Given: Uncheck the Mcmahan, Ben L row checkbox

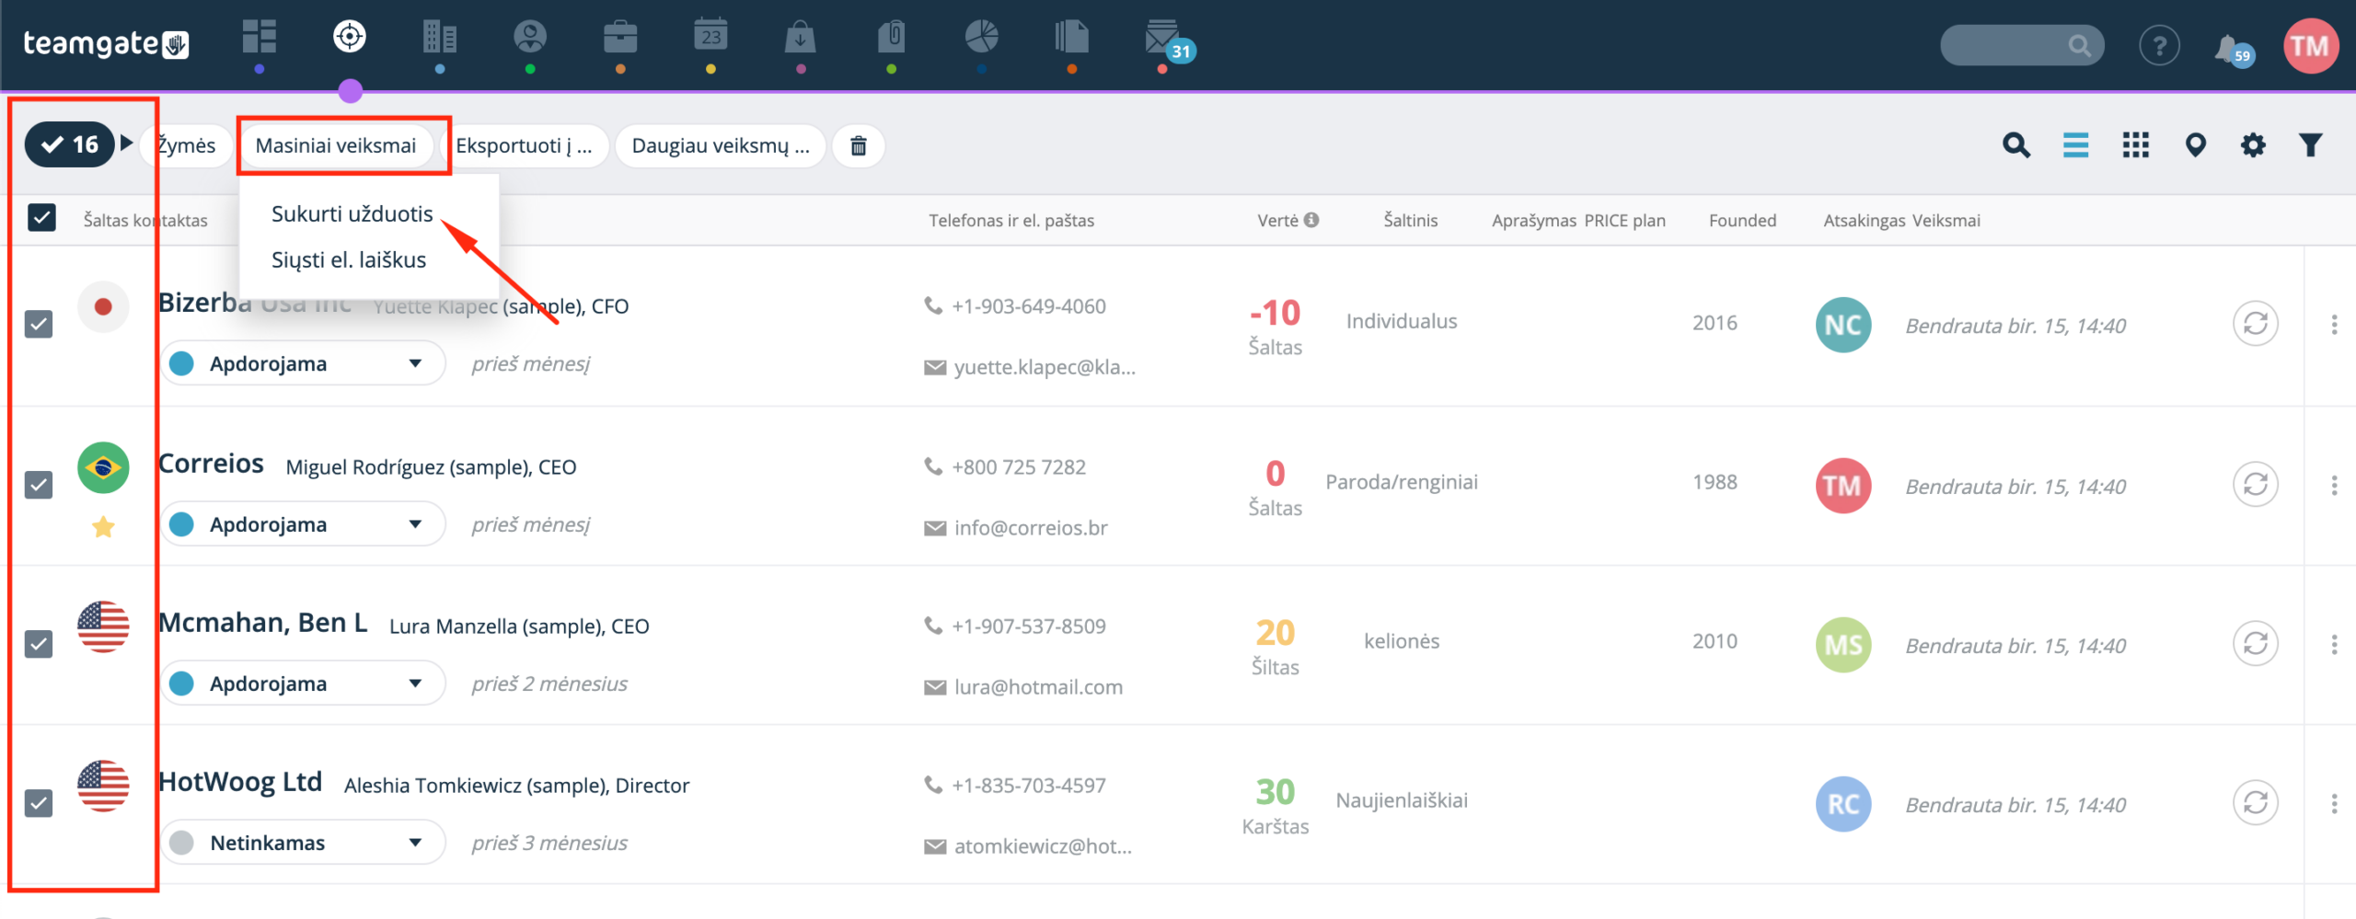Looking at the screenshot, I should pyautogui.click(x=39, y=644).
